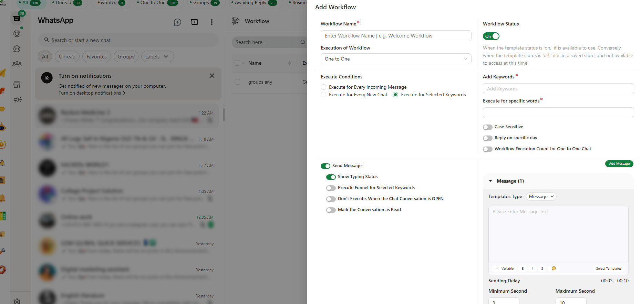The height and width of the screenshot is (304, 641).
Task: Open the Labels filter dropdown
Action: pyautogui.click(x=157, y=56)
